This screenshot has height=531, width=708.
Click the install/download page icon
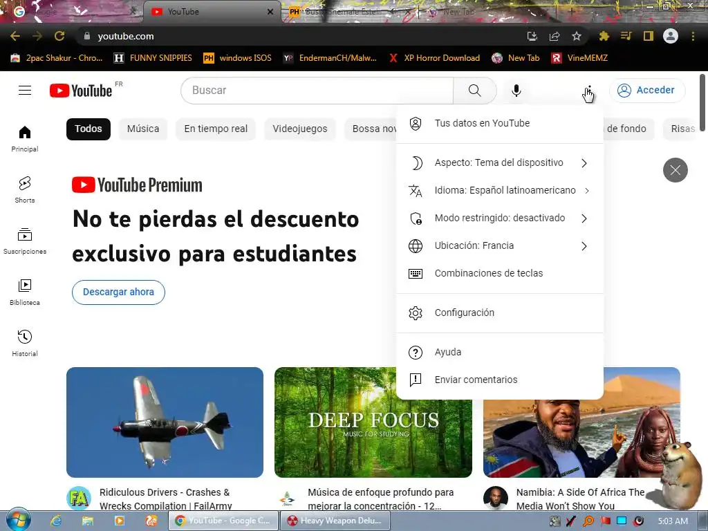tap(532, 36)
